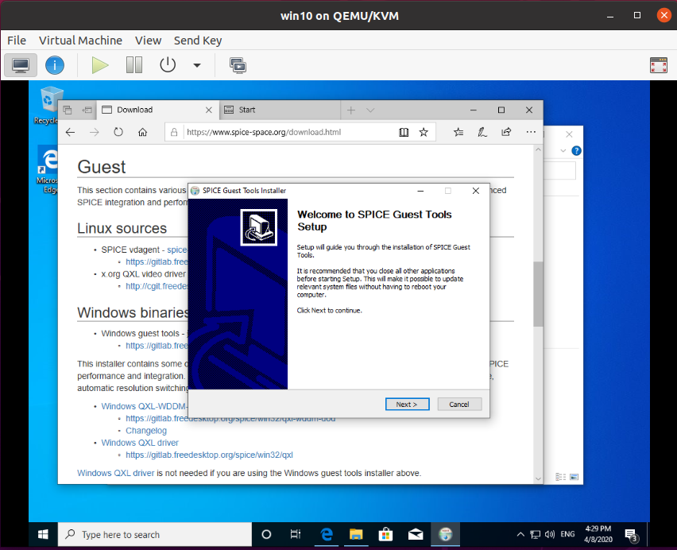The image size is (677, 550).
Task: Minimize the SPICE Guest Tools Installer
Action: [420, 191]
